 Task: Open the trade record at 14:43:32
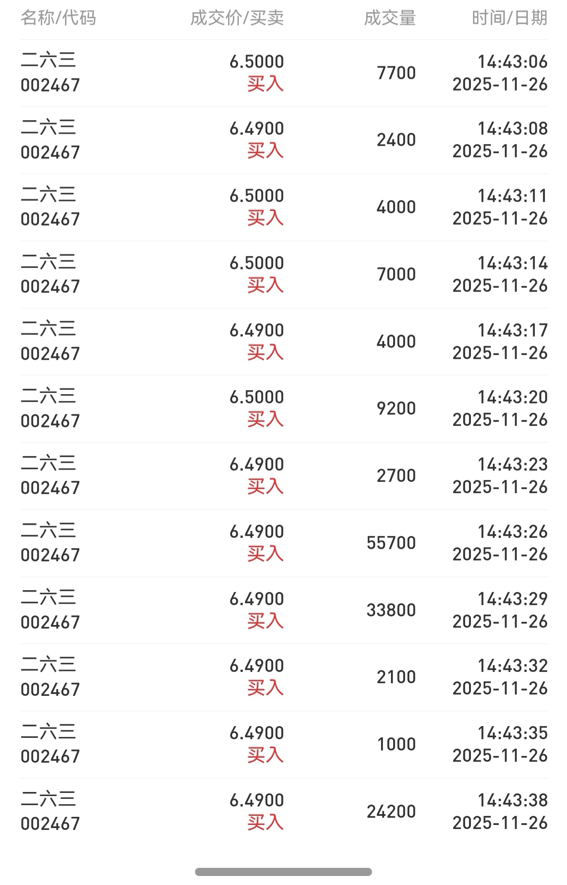click(283, 677)
